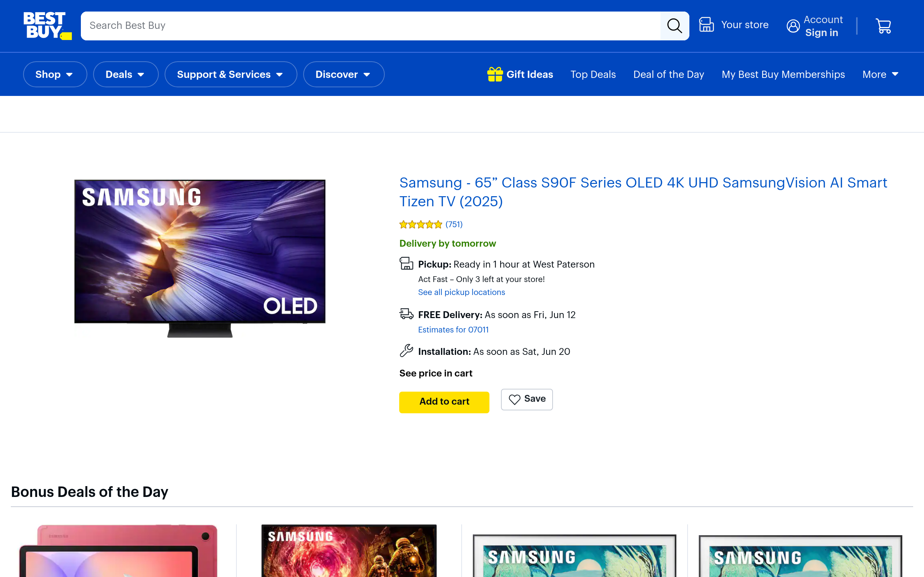The width and height of the screenshot is (924, 577).
Task: Expand the Shop dropdown
Action: [55, 74]
